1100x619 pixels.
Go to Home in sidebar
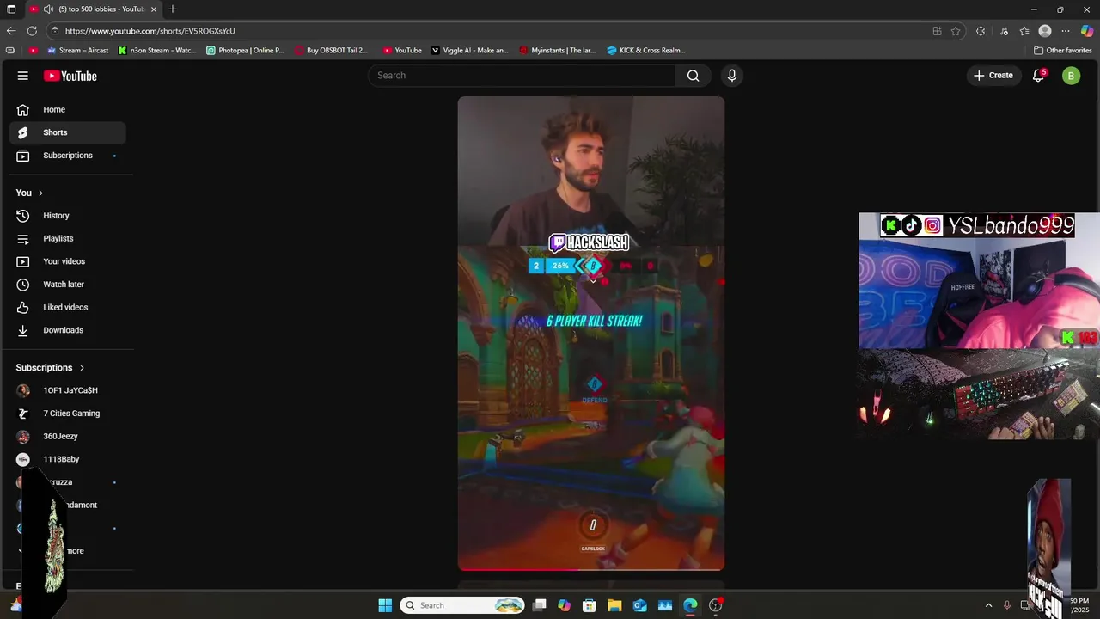[67, 109]
